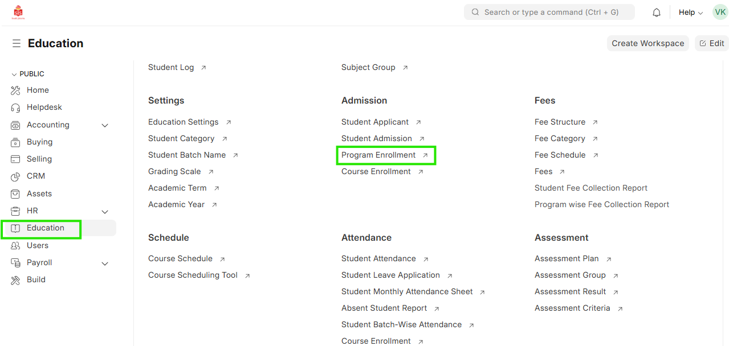Focus the search or command bar
The height and width of the screenshot is (346, 729).
point(550,12)
